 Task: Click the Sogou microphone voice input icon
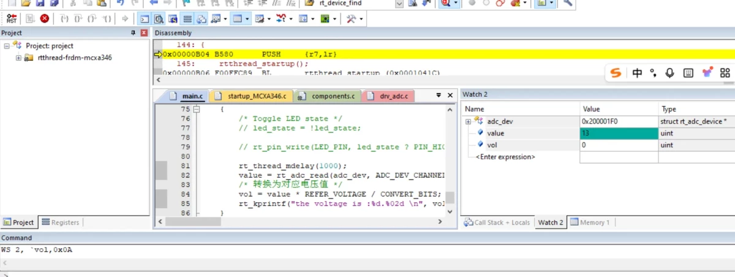tap(669, 73)
